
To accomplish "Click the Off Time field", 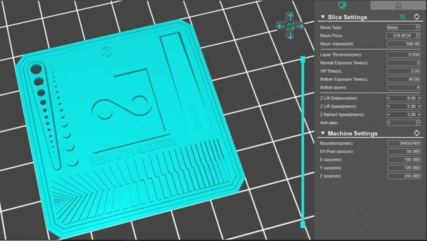I will [404, 71].
